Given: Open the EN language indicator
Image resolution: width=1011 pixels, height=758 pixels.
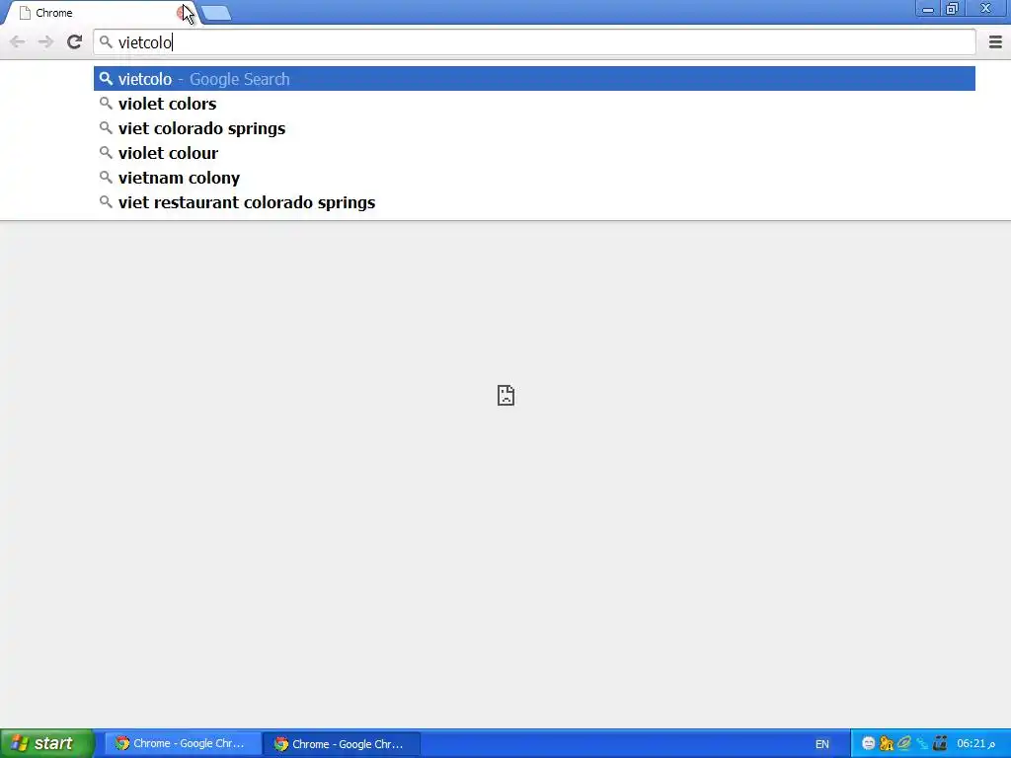Looking at the screenshot, I should 822,744.
